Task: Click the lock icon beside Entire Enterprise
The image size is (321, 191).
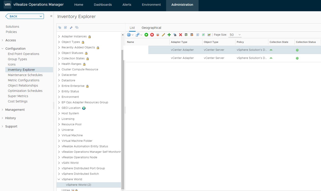Action: (87, 86)
